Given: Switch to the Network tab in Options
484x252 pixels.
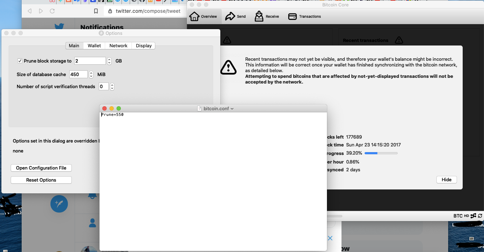Looking at the screenshot, I should point(118,45).
